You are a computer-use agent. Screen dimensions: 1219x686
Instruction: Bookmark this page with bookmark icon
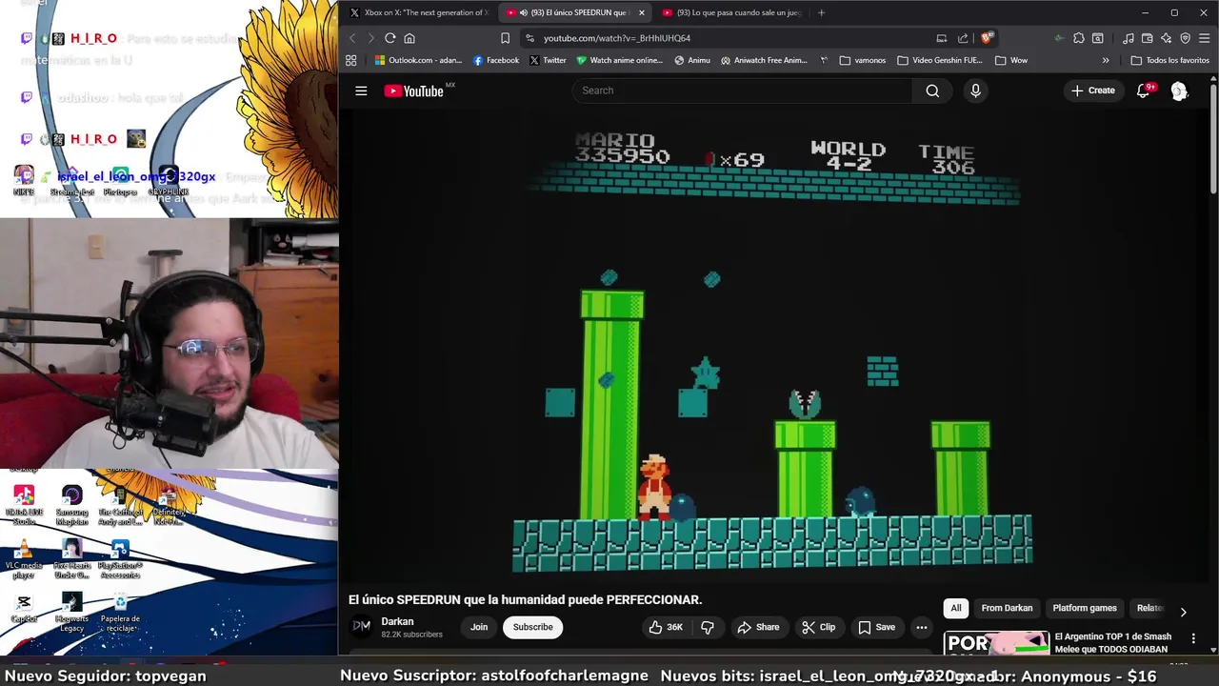[x=505, y=38]
